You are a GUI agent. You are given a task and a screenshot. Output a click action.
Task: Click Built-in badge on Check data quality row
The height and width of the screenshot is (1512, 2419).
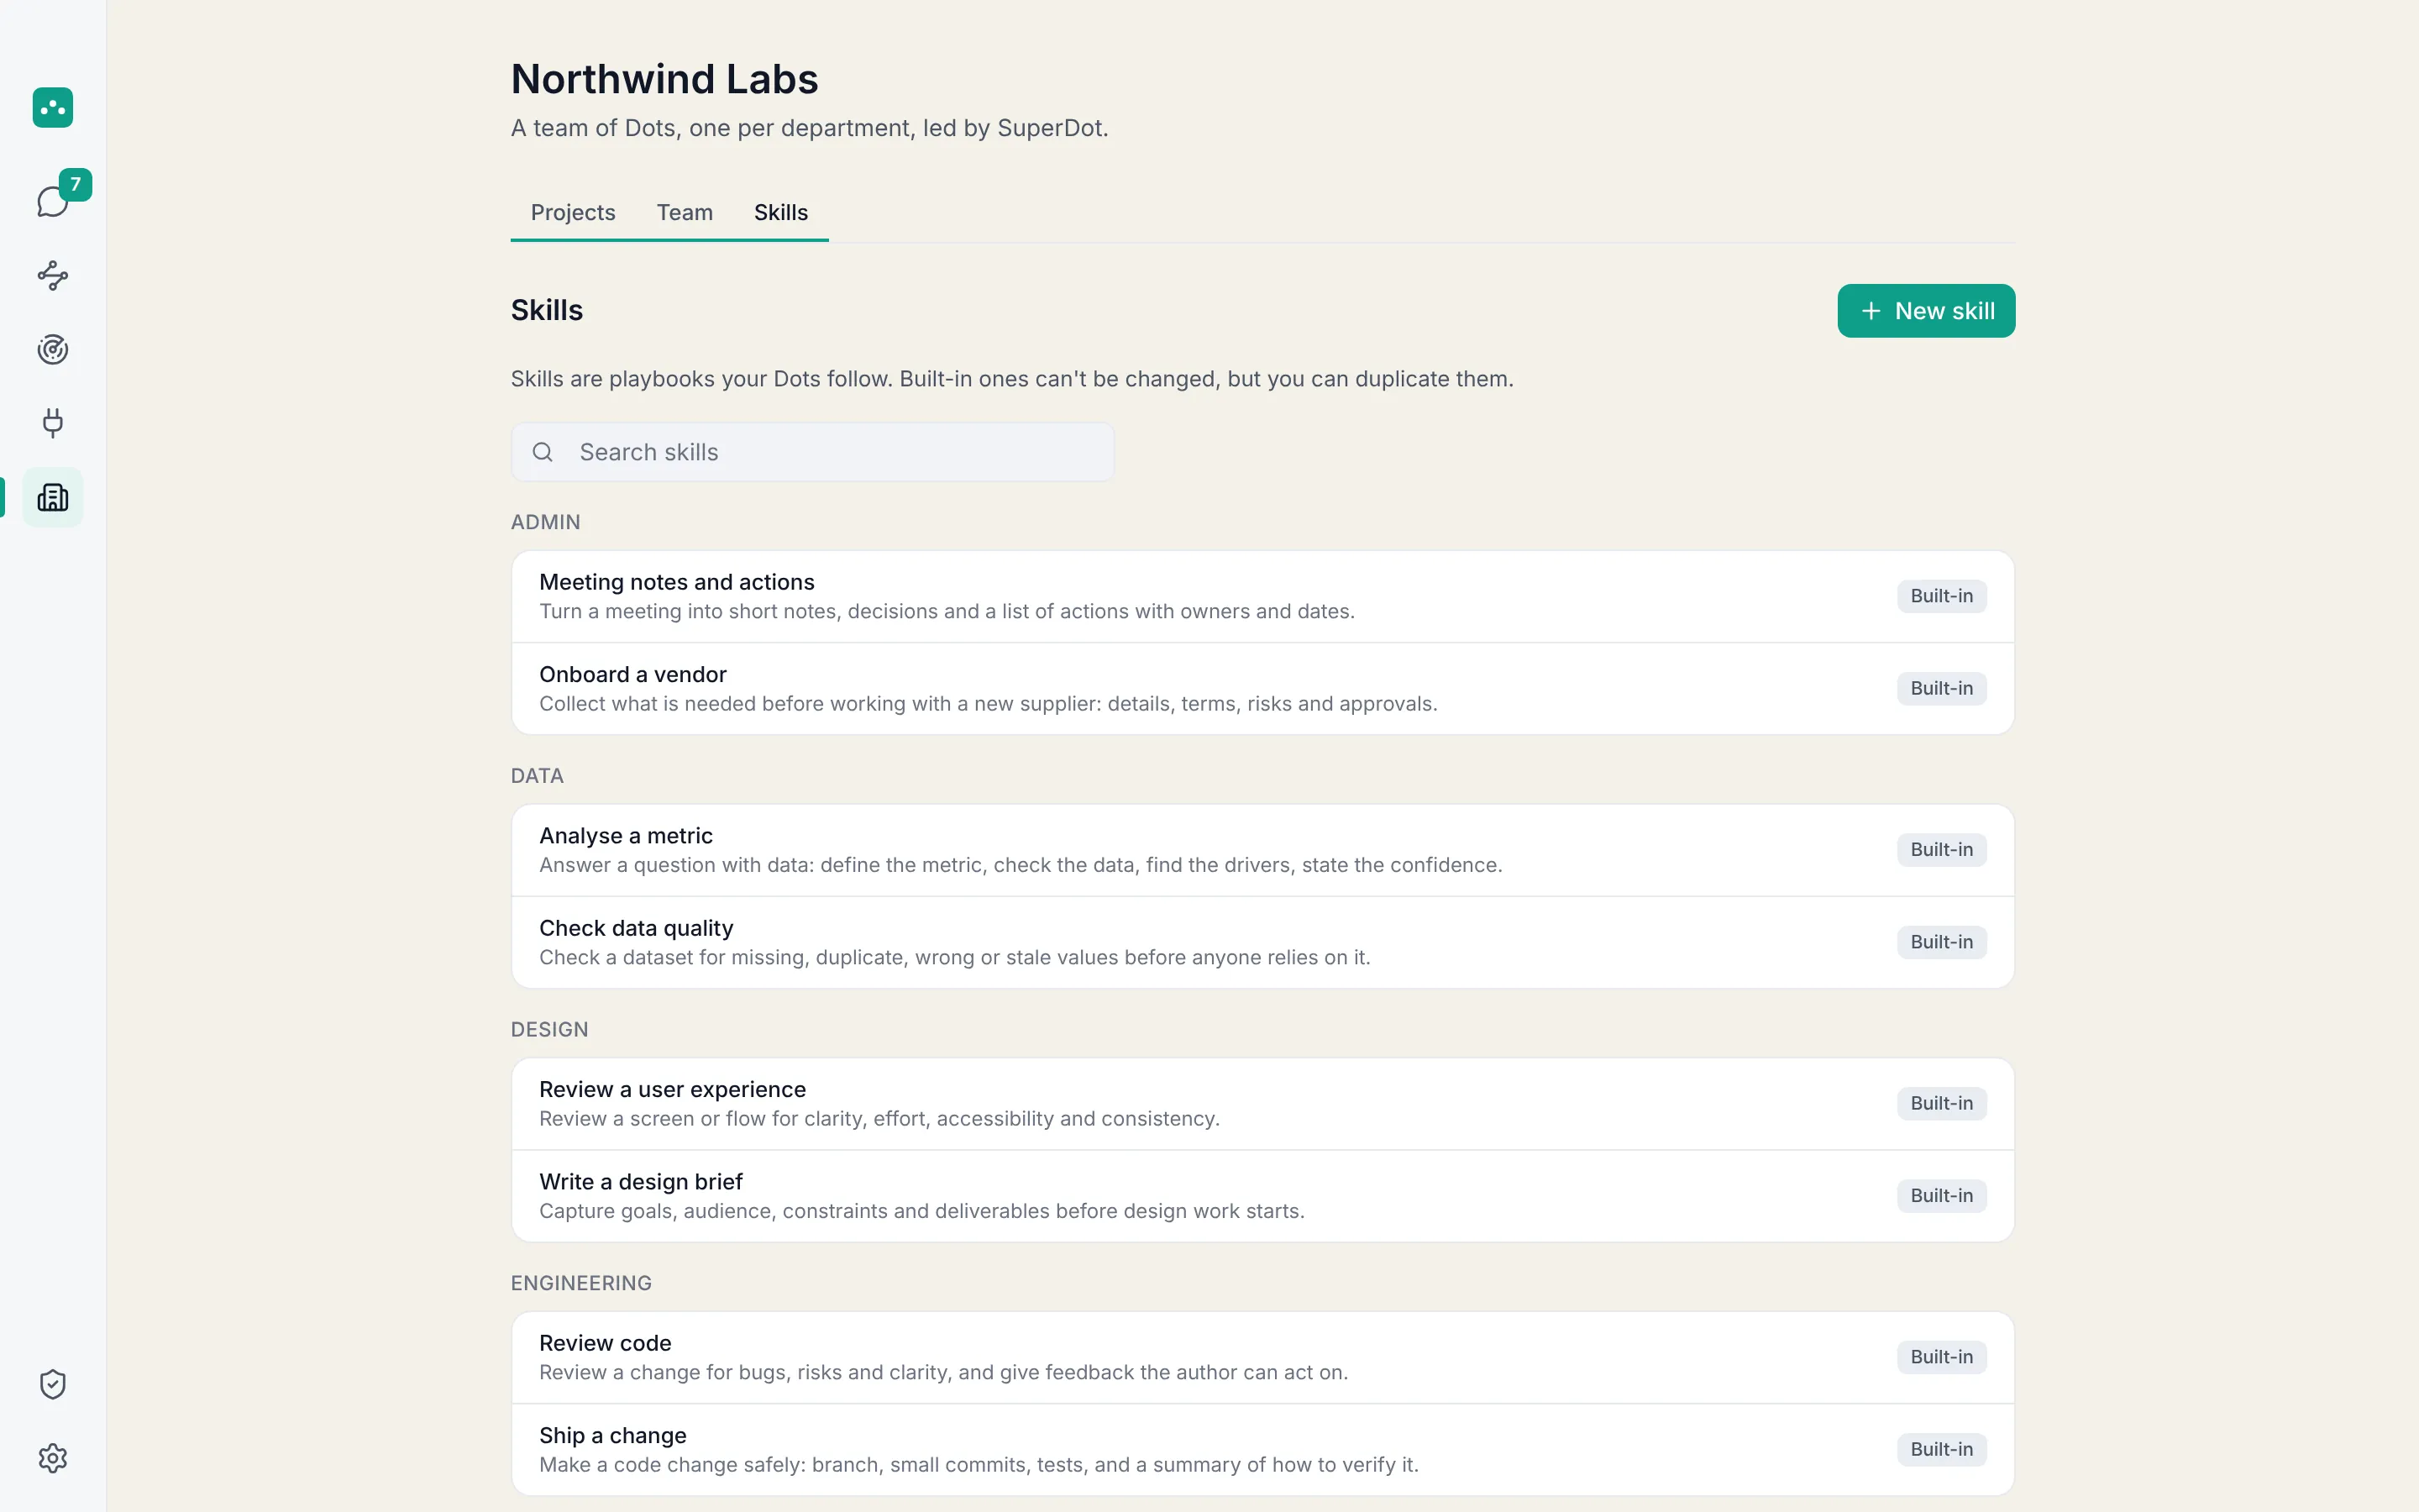click(x=1941, y=942)
